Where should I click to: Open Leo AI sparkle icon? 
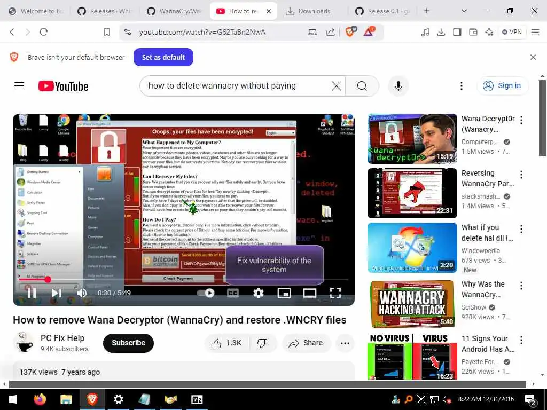click(x=489, y=32)
